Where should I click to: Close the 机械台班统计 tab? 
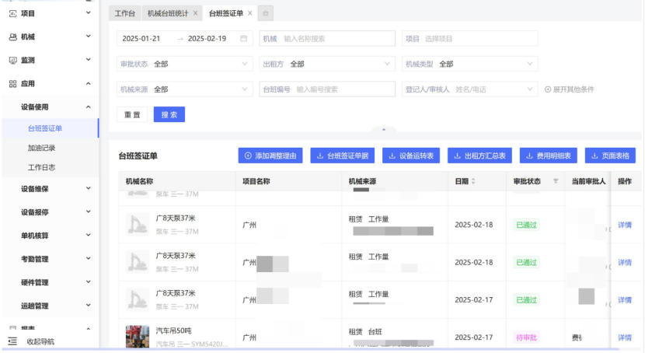tap(195, 13)
